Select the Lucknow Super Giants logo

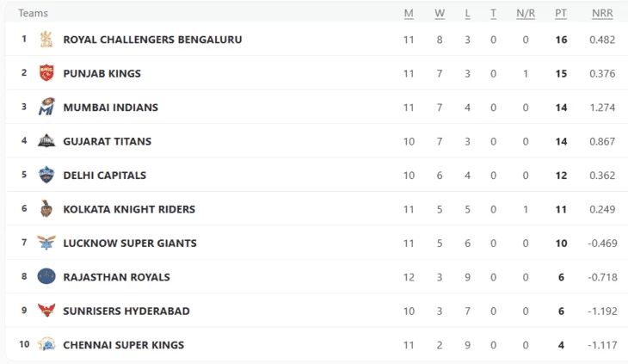46,243
